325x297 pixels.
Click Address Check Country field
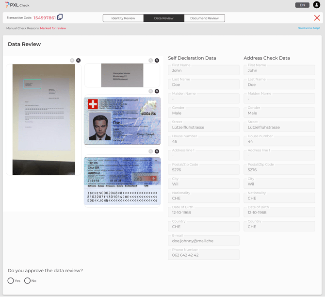click(279, 226)
